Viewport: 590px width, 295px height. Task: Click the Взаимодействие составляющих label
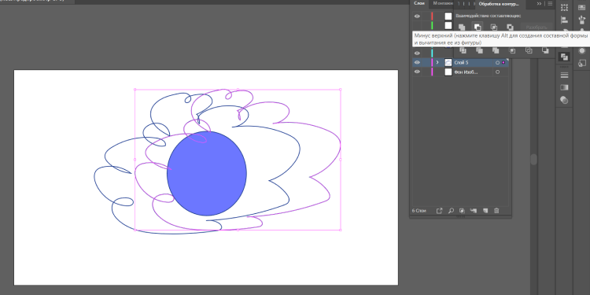[x=488, y=16]
